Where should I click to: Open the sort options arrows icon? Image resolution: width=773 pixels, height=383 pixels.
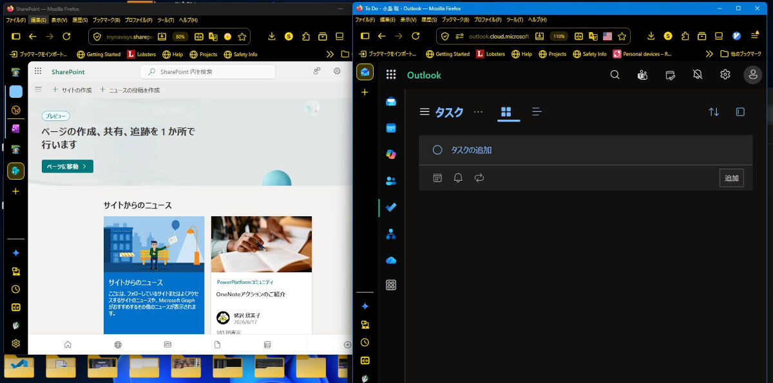pos(714,112)
